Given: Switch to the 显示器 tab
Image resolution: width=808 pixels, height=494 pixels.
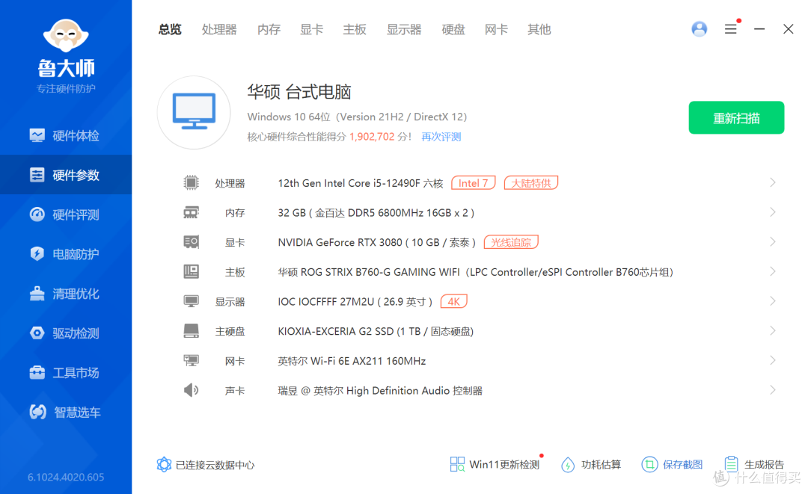Looking at the screenshot, I should click(404, 29).
